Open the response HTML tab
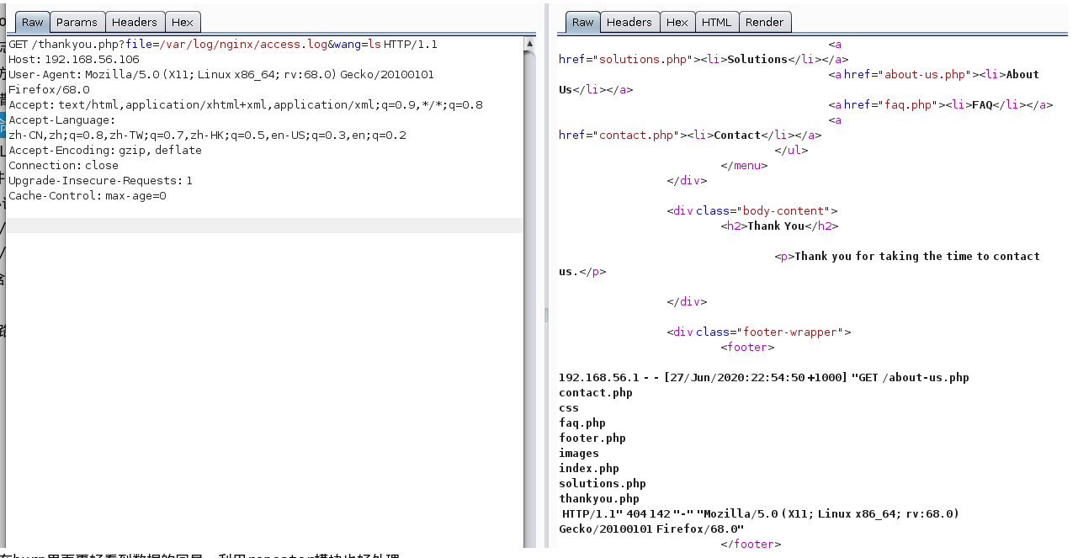Image resolution: width=1078 pixels, height=558 pixels. coord(717,23)
